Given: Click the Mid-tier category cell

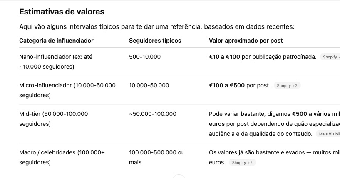Looking at the screenshot, I should 54,118.
